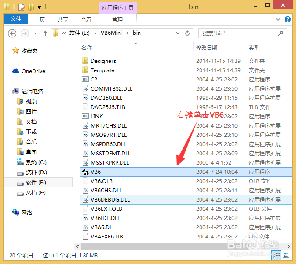This screenshot has width=296, height=264.
Task: Open the 图片 folder in sidebar
Action: click(31, 112)
